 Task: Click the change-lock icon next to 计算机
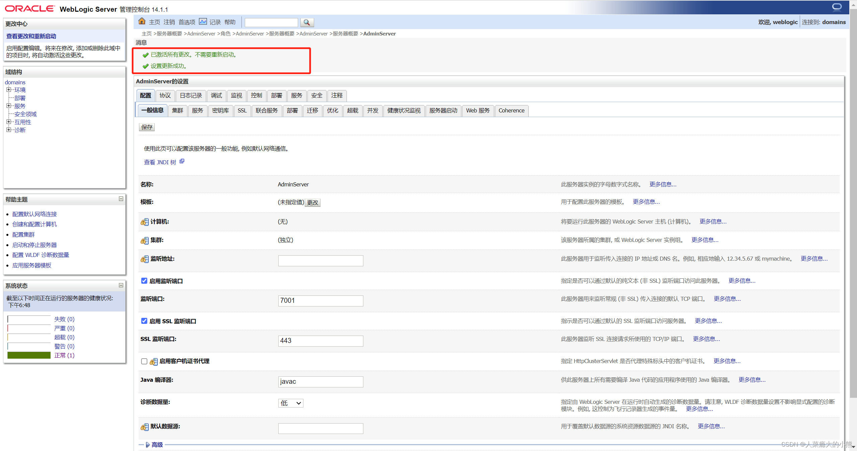pyautogui.click(x=144, y=222)
